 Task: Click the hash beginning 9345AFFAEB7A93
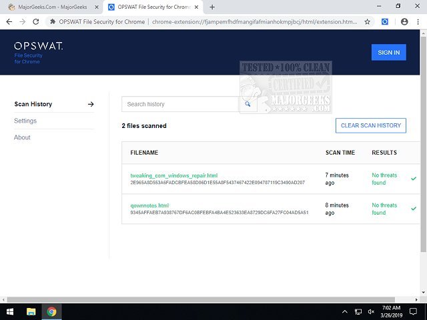click(x=220, y=213)
